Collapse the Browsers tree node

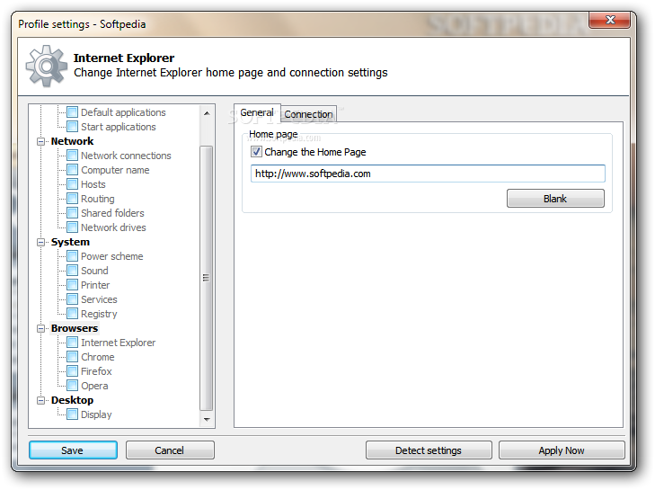41,328
